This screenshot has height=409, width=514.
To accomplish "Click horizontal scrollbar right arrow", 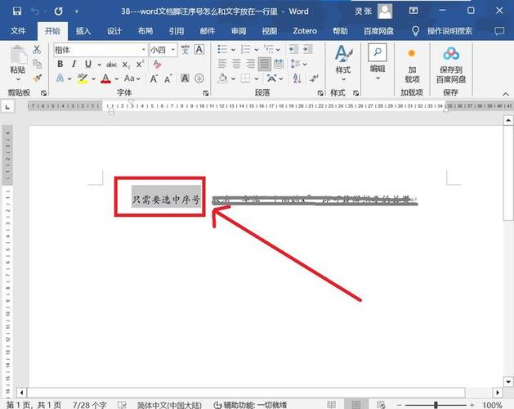I will pyautogui.click(x=498, y=393).
